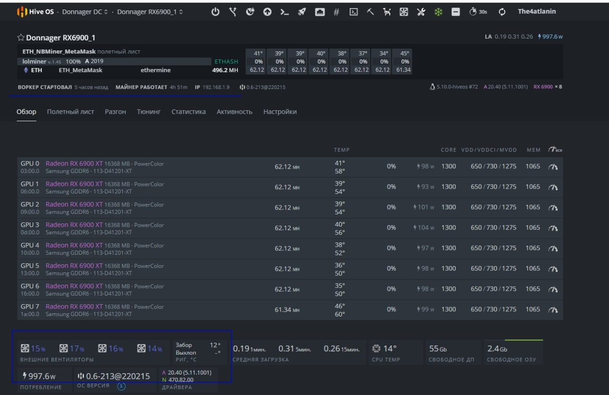Click the 2.4 Gb free RAM tile
The width and height of the screenshot is (609, 395).
513,352
